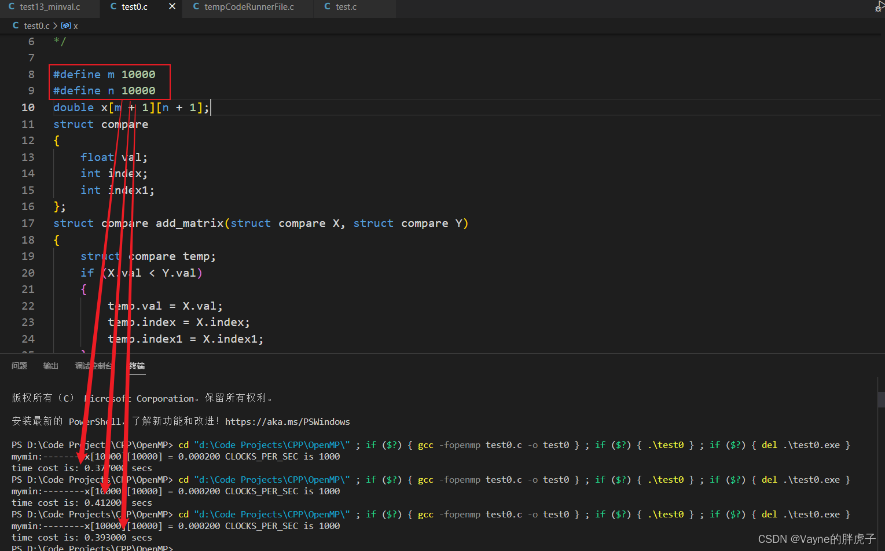885x551 pixels.
Task: Open the x symbol breadcrumb
Action: tap(69, 25)
